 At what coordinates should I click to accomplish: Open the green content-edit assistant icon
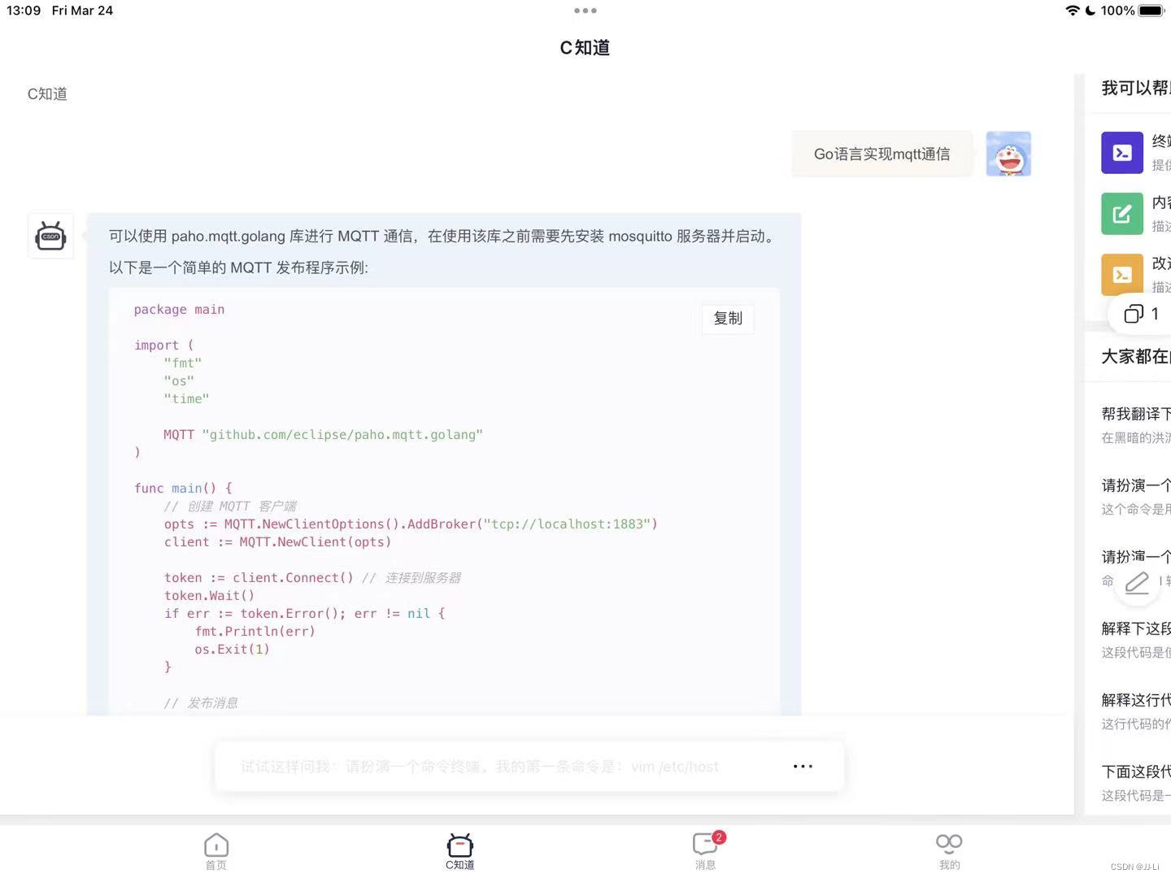click(x=1122, y=214)
